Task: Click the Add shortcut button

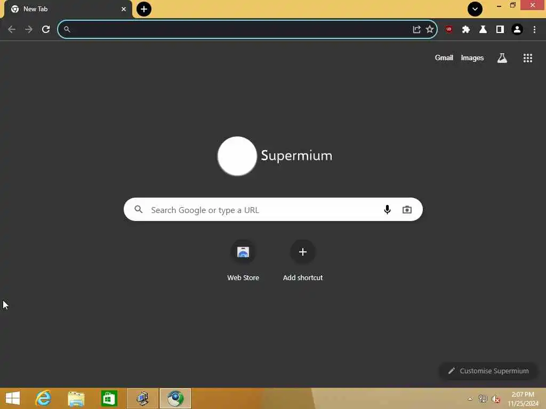Action: point(303,260)
